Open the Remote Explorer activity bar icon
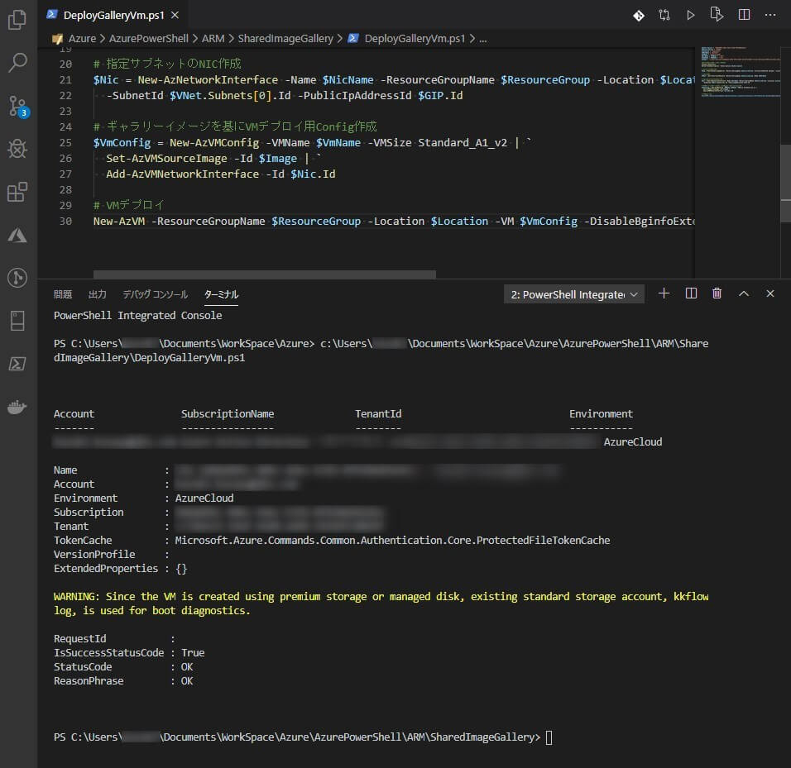This screenshot has width=791, height=768. pyautogui.click(x=17, y=321)
